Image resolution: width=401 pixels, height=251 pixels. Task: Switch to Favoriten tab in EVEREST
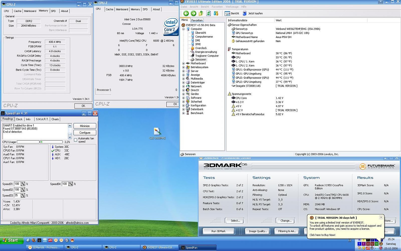(x=197, y=20)
